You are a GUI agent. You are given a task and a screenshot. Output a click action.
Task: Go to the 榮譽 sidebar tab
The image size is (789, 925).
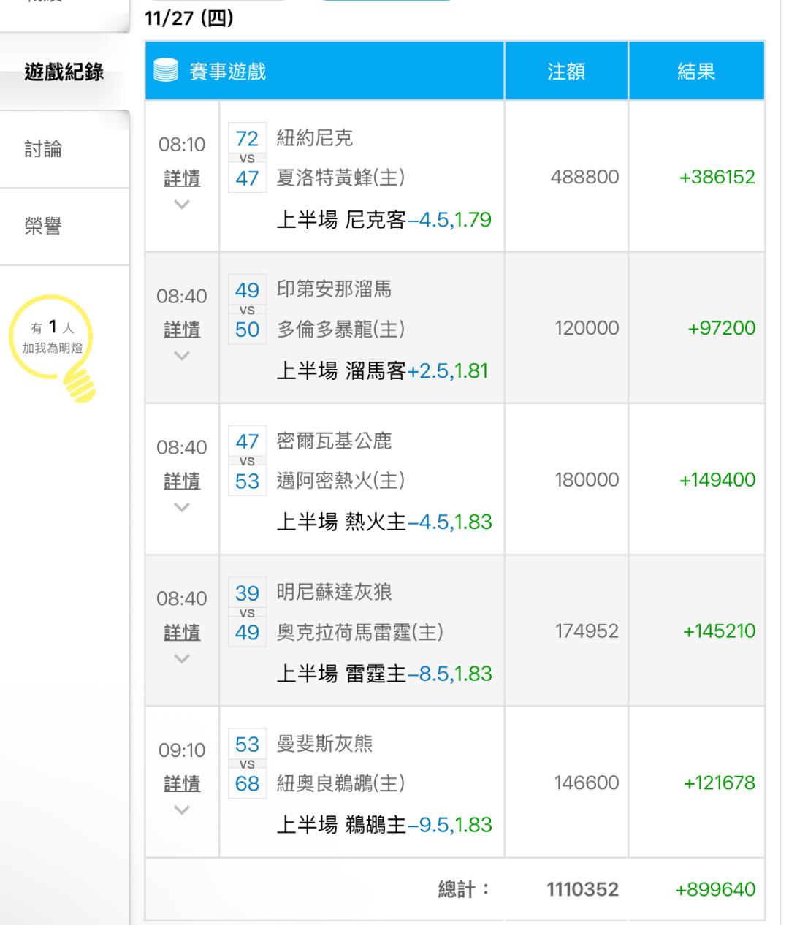(44, 226)
